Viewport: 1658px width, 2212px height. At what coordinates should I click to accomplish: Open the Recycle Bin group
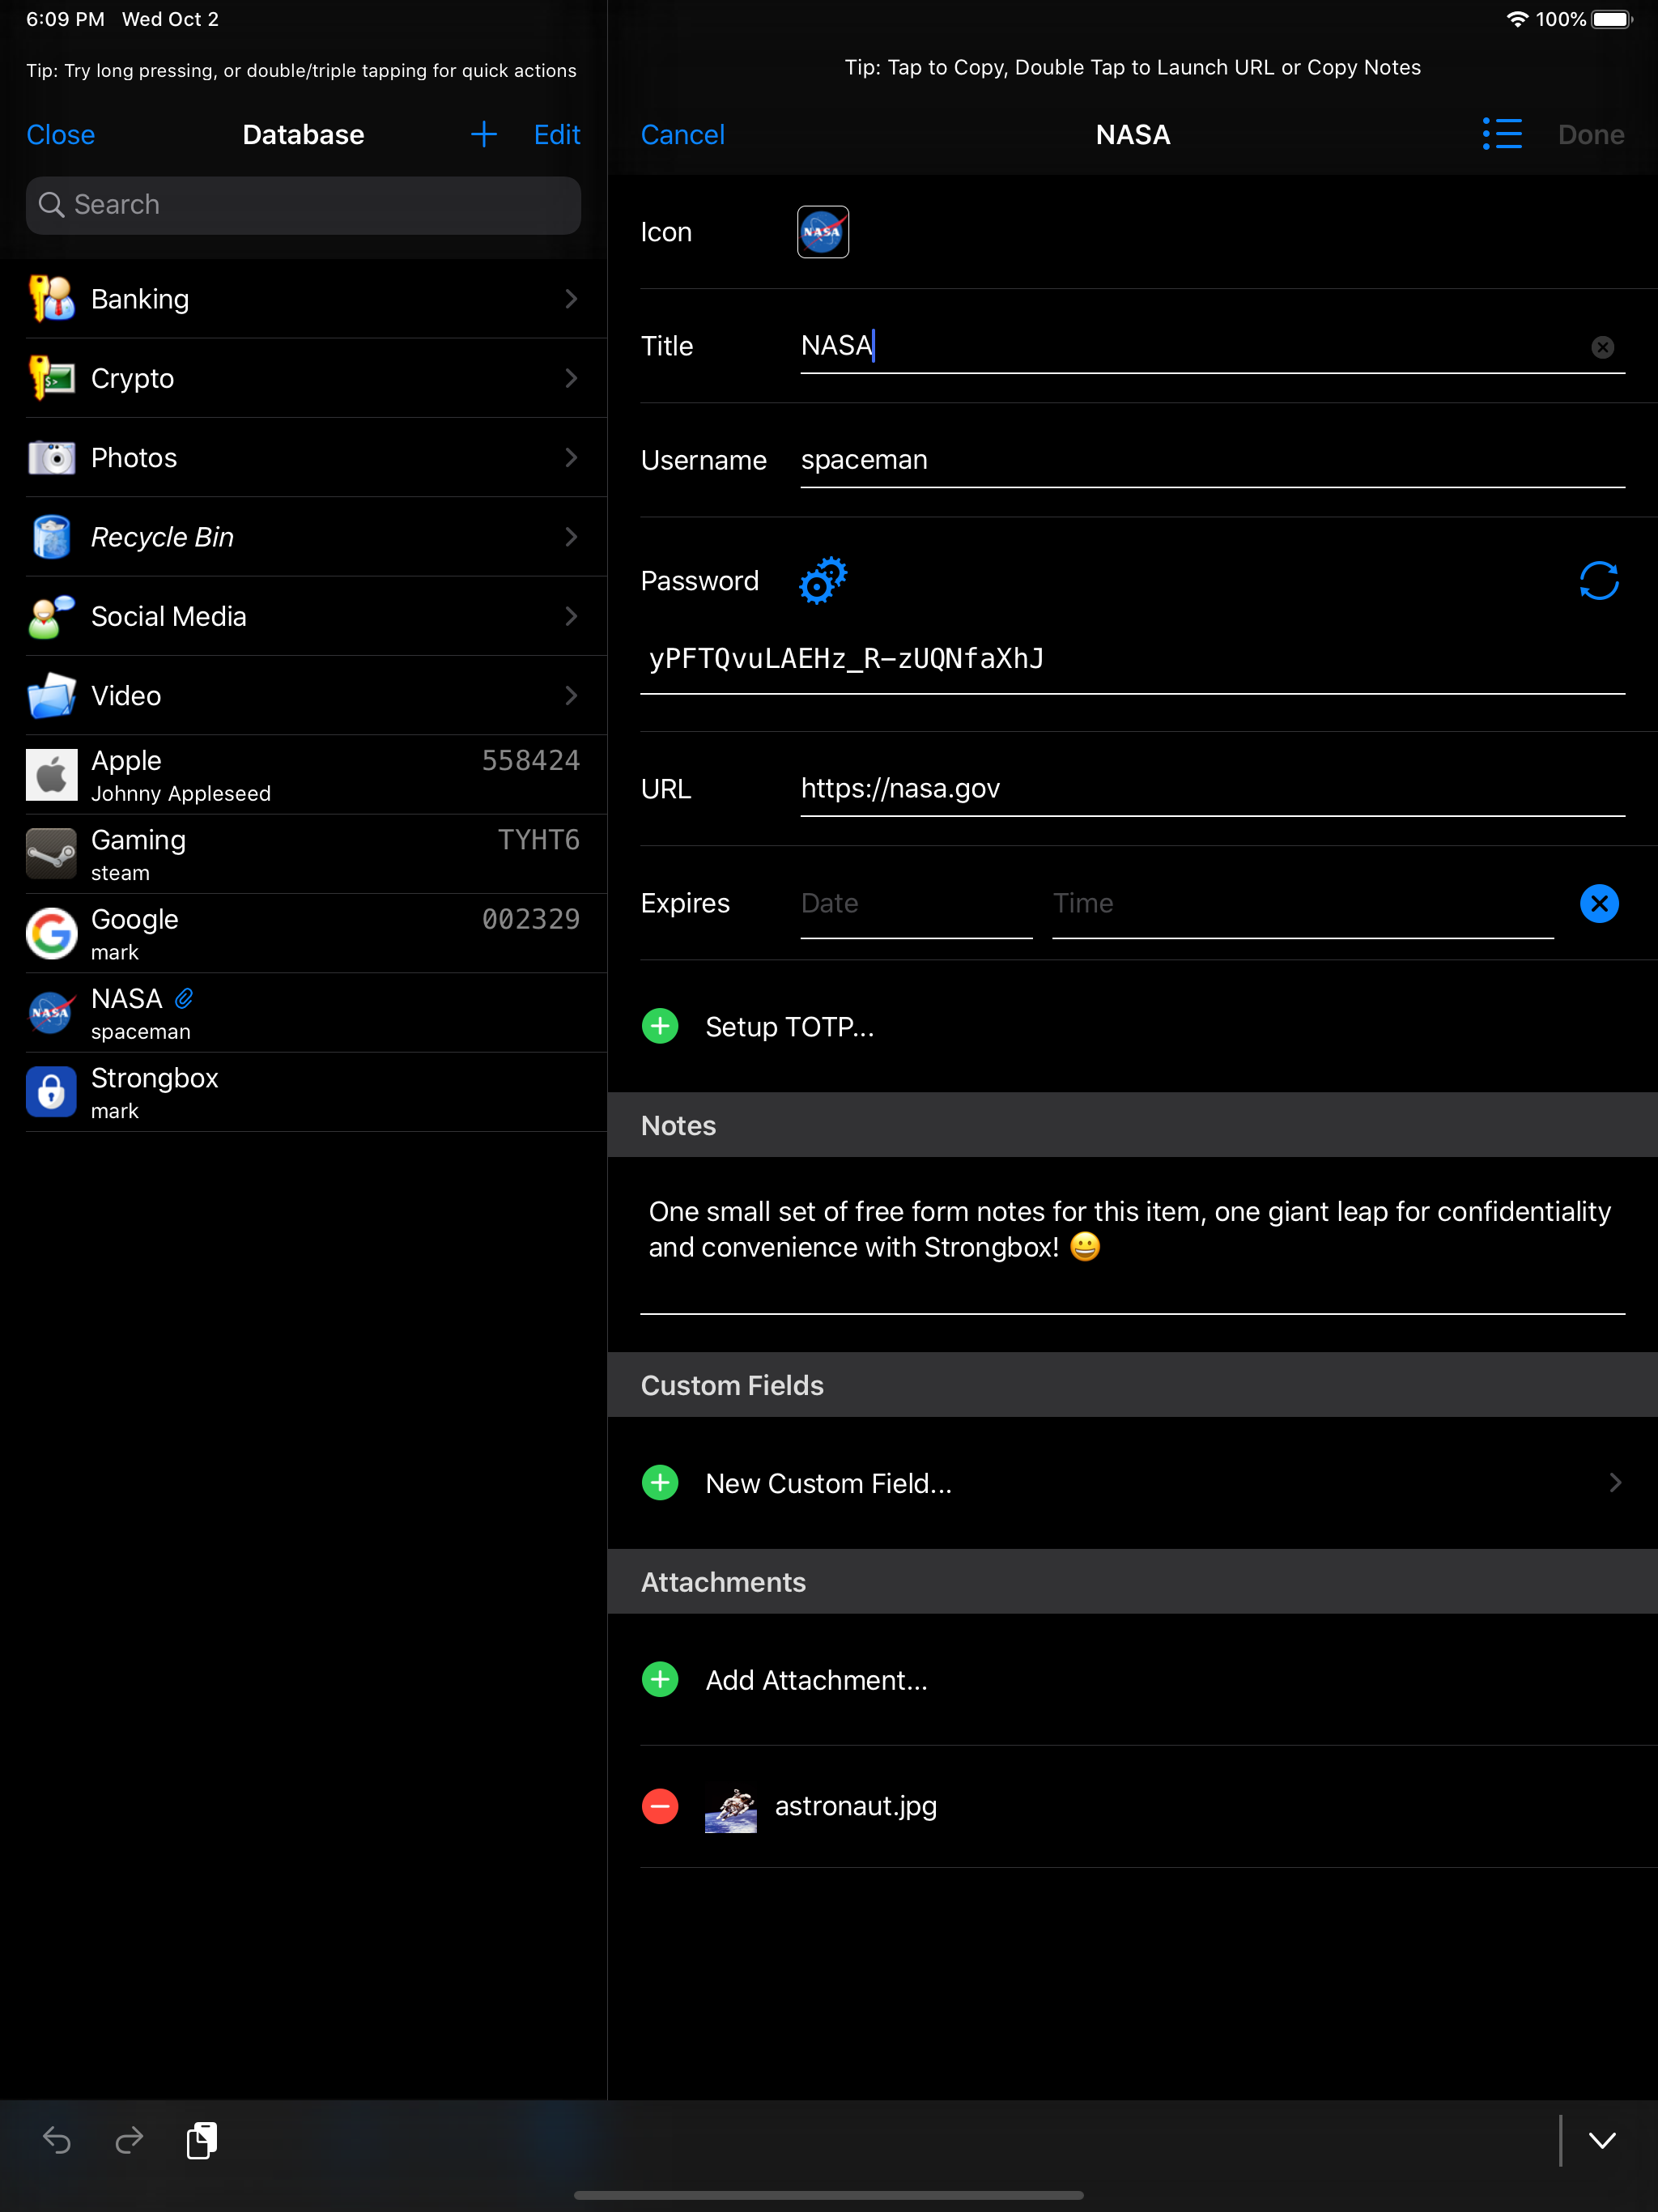pos(302,537)
